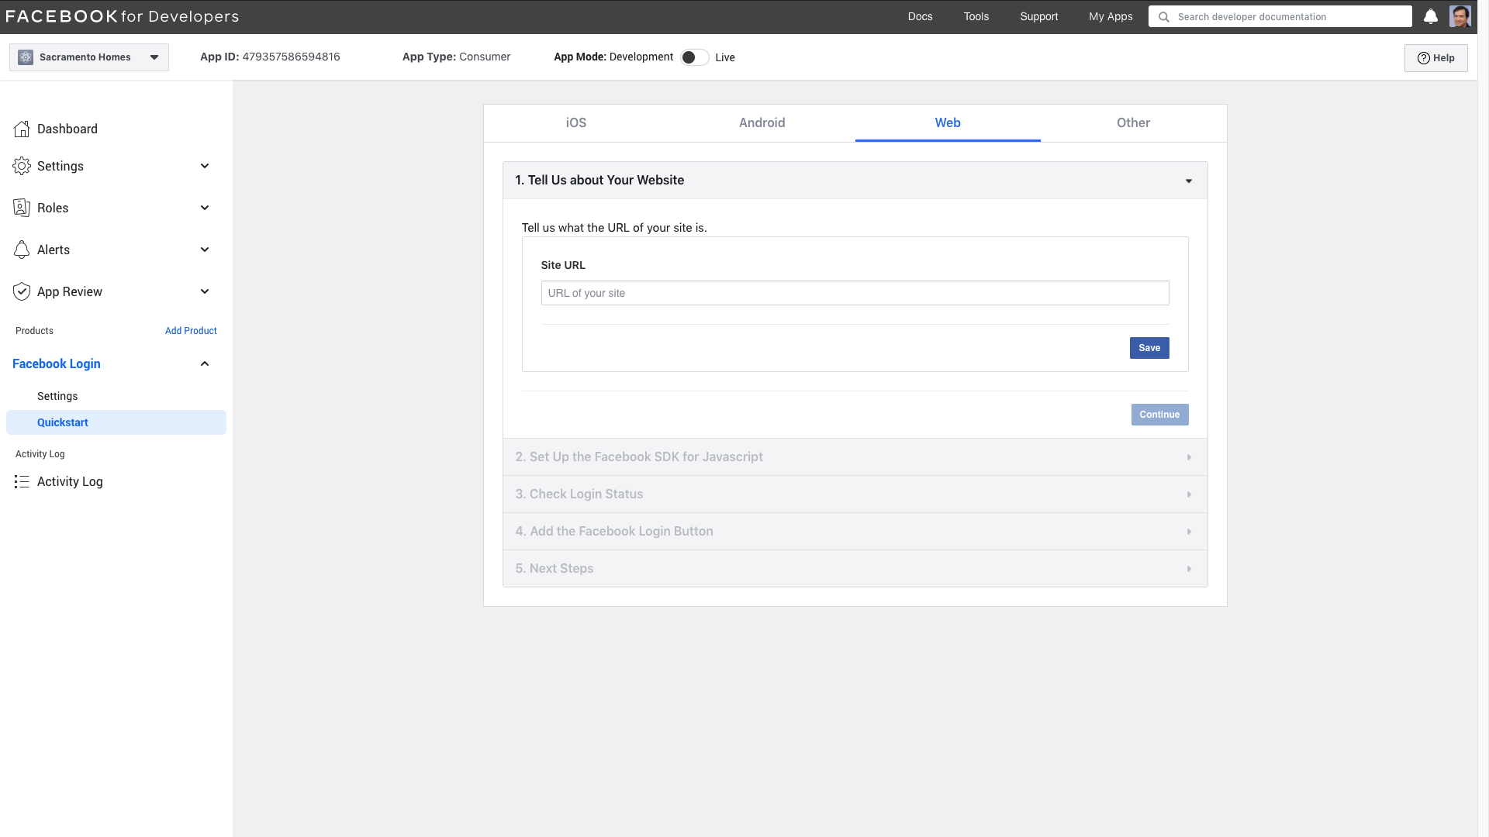The width and height of the screenshot is (1489, 837).
Task: Expand Add the Facebook Login Button step
Action: [x=855, y=532]
